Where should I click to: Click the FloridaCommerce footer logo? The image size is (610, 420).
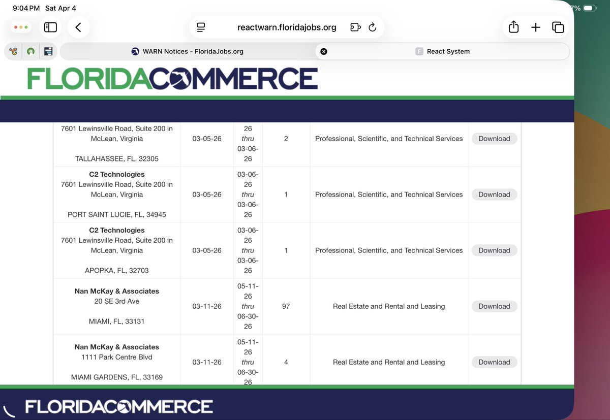(119, 406)
